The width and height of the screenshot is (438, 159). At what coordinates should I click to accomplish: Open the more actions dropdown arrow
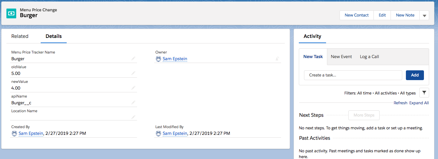coord(424,15)
